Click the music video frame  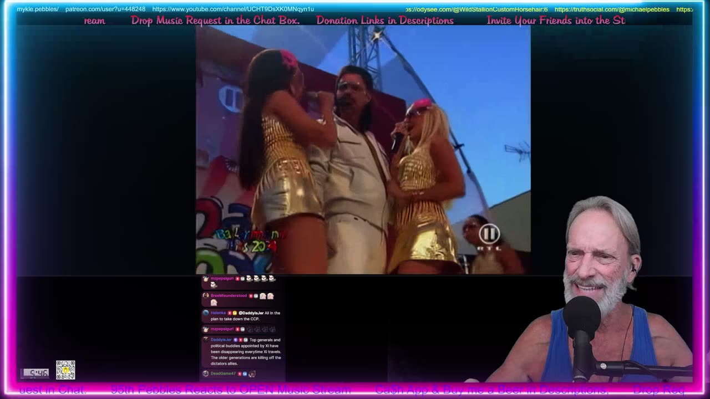click(363, 150)
